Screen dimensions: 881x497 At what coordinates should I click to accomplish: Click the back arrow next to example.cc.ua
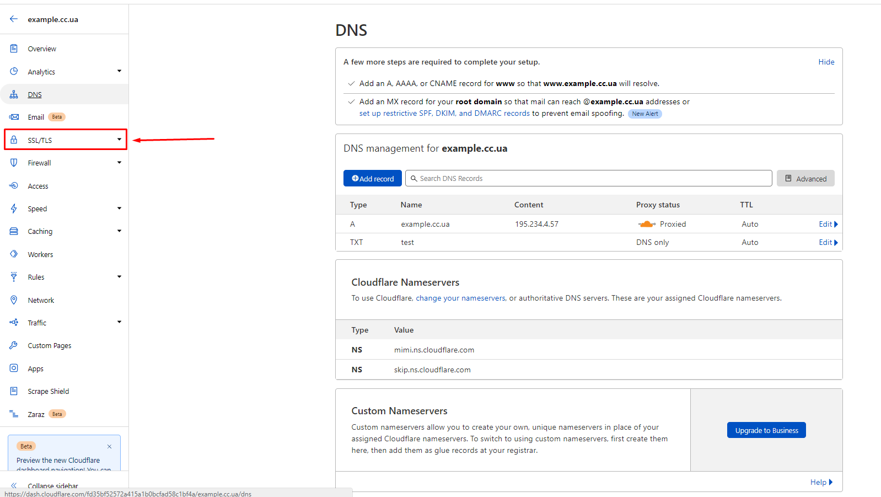[x=14, y=19]
